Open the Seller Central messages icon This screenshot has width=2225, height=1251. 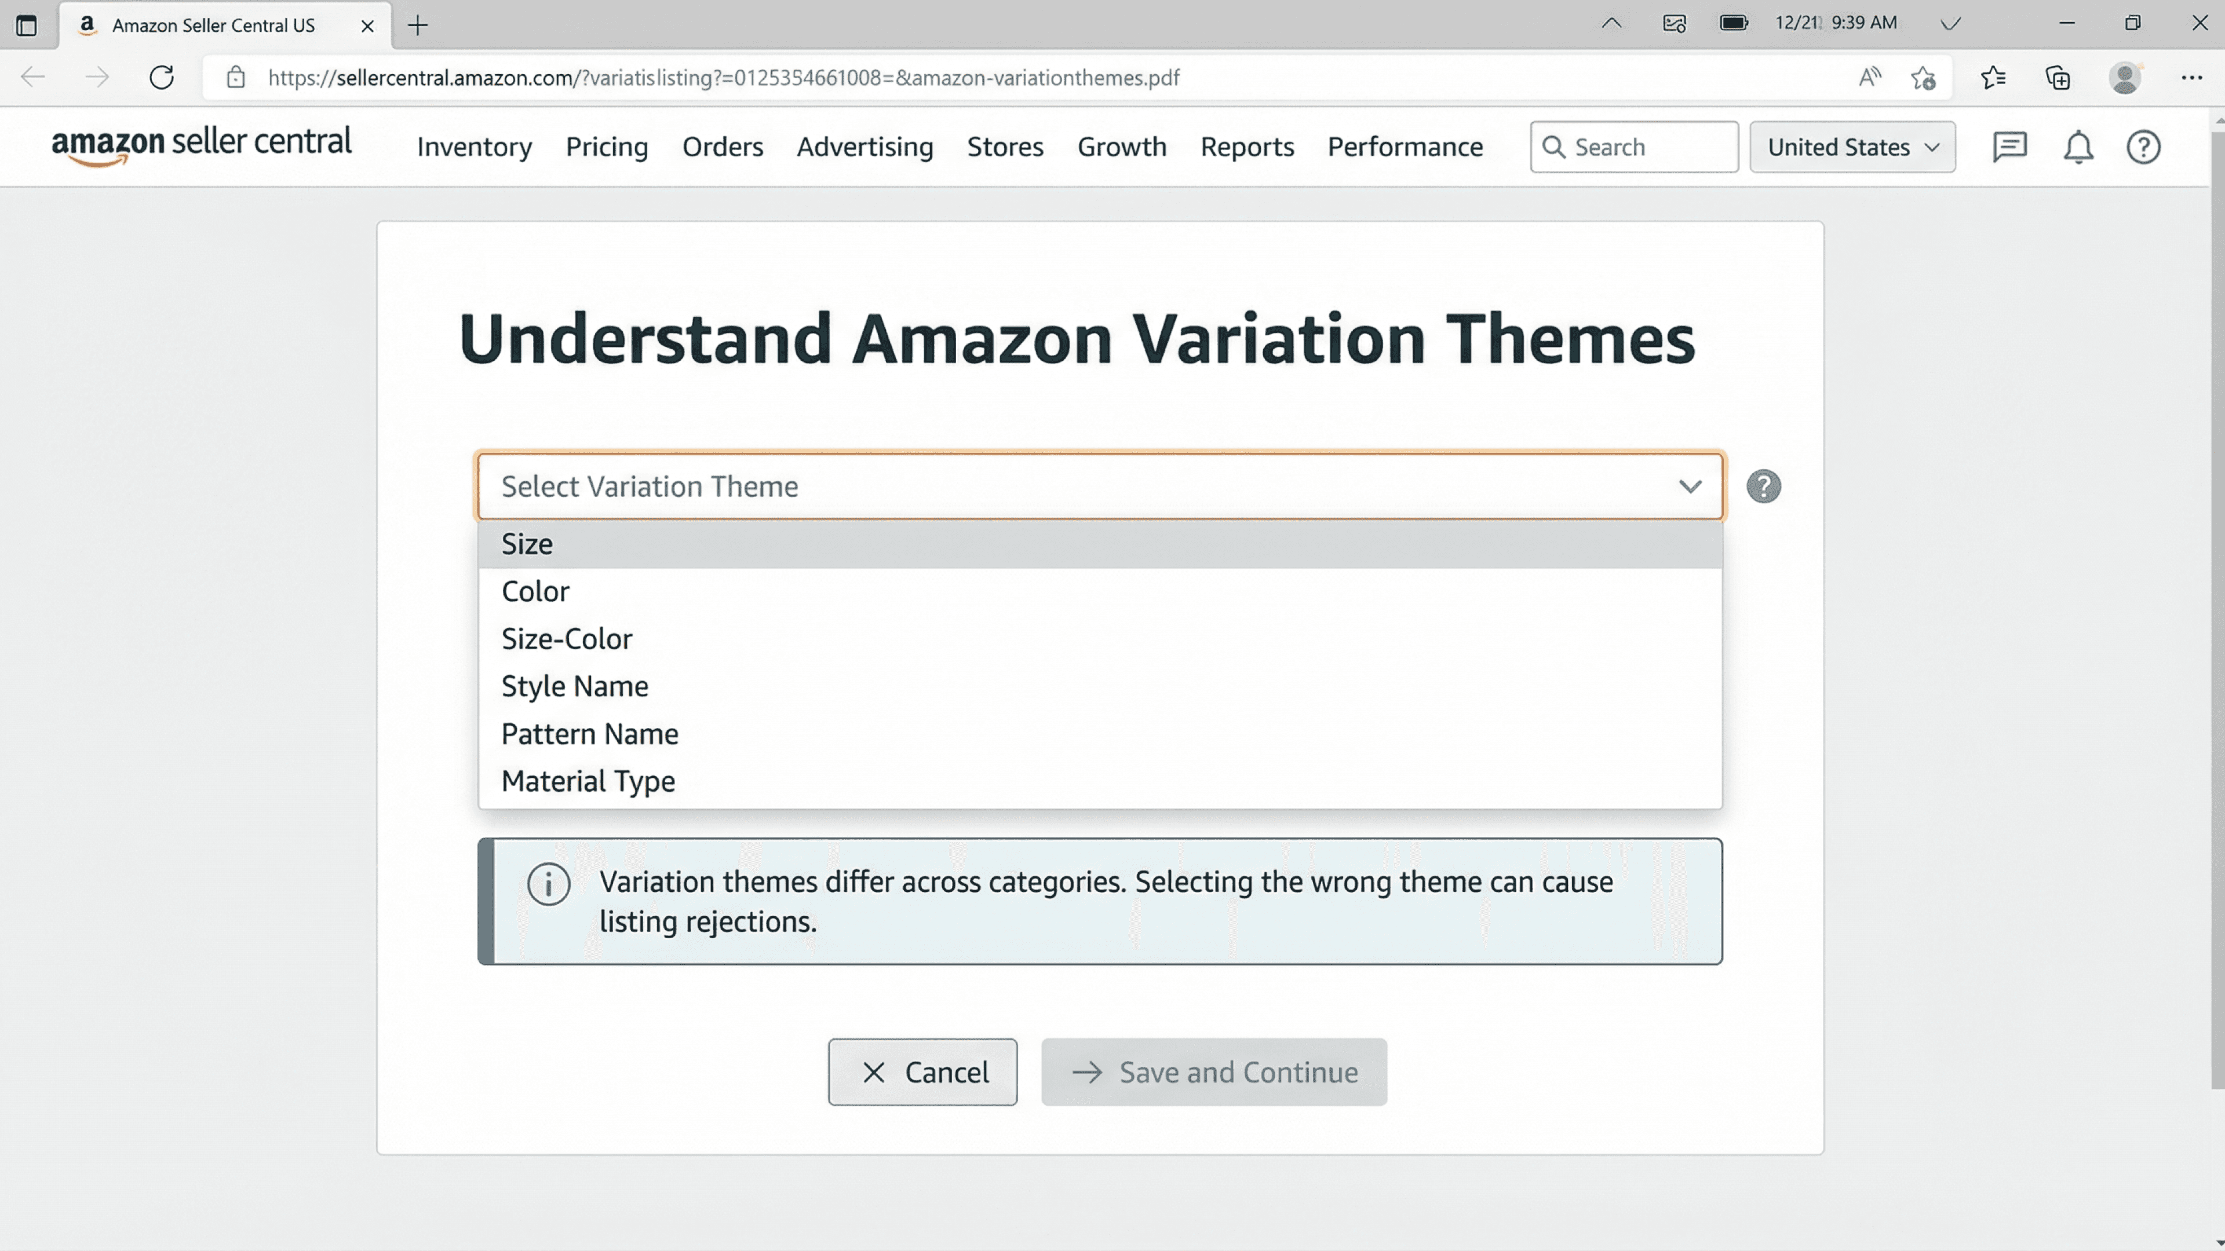click(2009, 147)
